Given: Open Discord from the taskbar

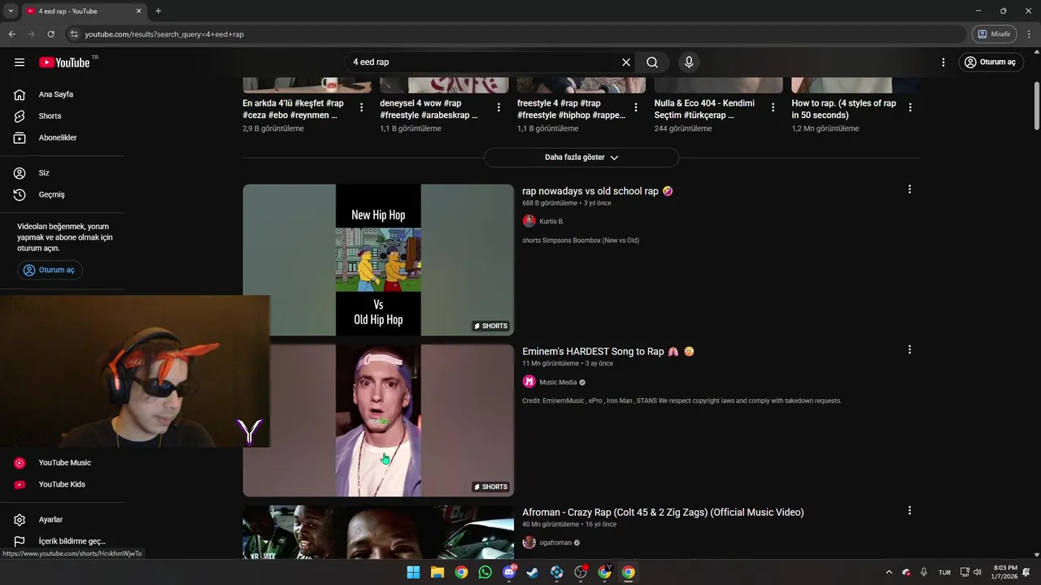Looking at the screenshot, I should point(509,572).
